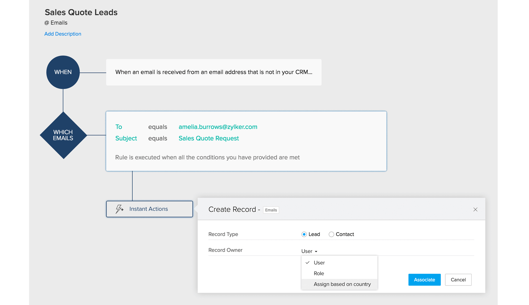Click the WHICH EMAILS diamond node
This screenshot has width=529, height=305.
click(63, 135)
